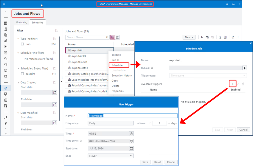Switch to the Scheduling tab
The image size is (253, 166).
[37, 23]
